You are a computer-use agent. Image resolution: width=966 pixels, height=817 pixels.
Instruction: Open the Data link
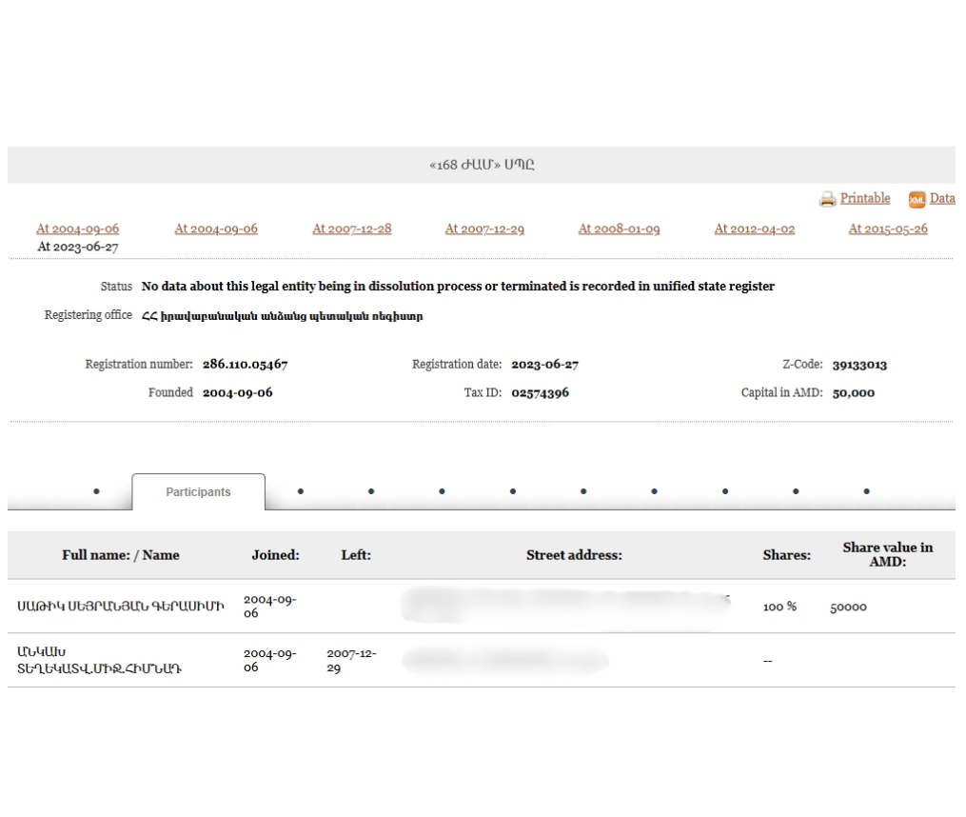(x=942, y=198)
